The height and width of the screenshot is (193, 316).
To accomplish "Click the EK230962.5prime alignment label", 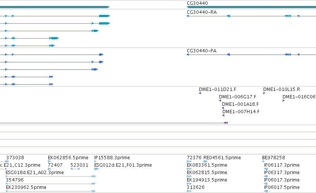I will [26, 187].
